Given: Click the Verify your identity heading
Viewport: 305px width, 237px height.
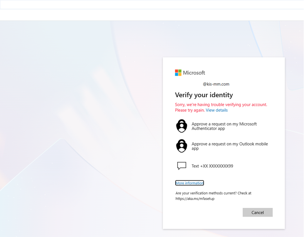Looking at the screenshot, I should click(204, 95).
